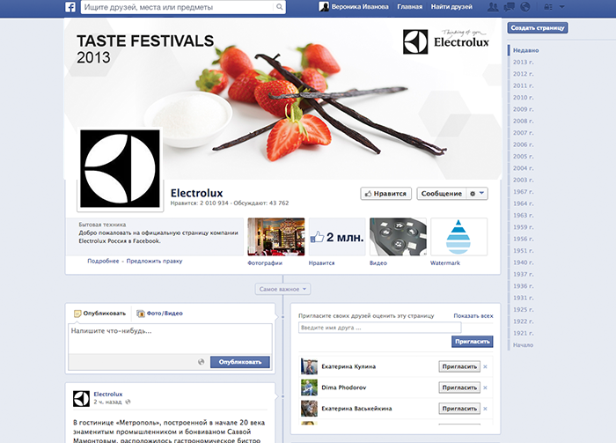Click Dima Phodorov avatar
Viewport: 616px width, 443px height.
point(309,388)
